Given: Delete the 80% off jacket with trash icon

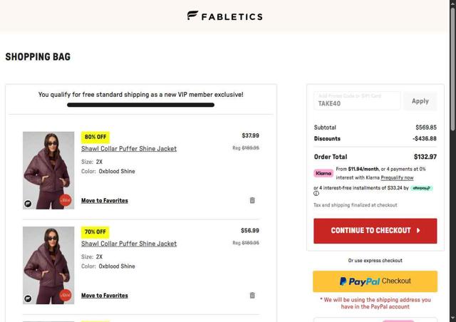Looking at the screenshot, I should coord(252,200).
